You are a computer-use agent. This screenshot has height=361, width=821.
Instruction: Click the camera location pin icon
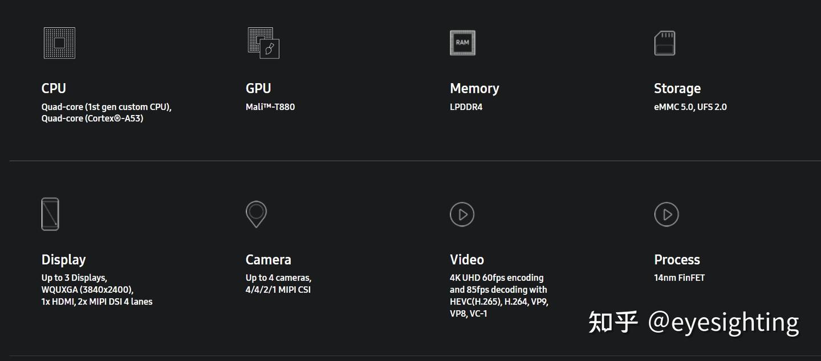pyautogui.click(x=256, y=214)
